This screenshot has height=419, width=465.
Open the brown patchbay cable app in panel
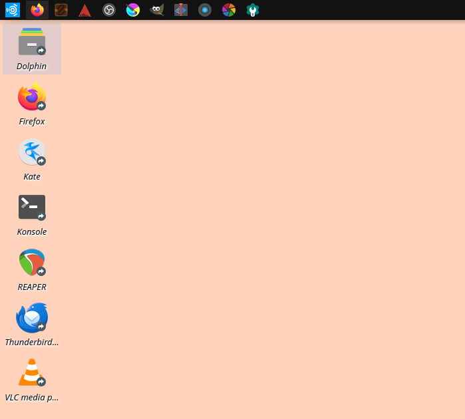tap(61, 10)
